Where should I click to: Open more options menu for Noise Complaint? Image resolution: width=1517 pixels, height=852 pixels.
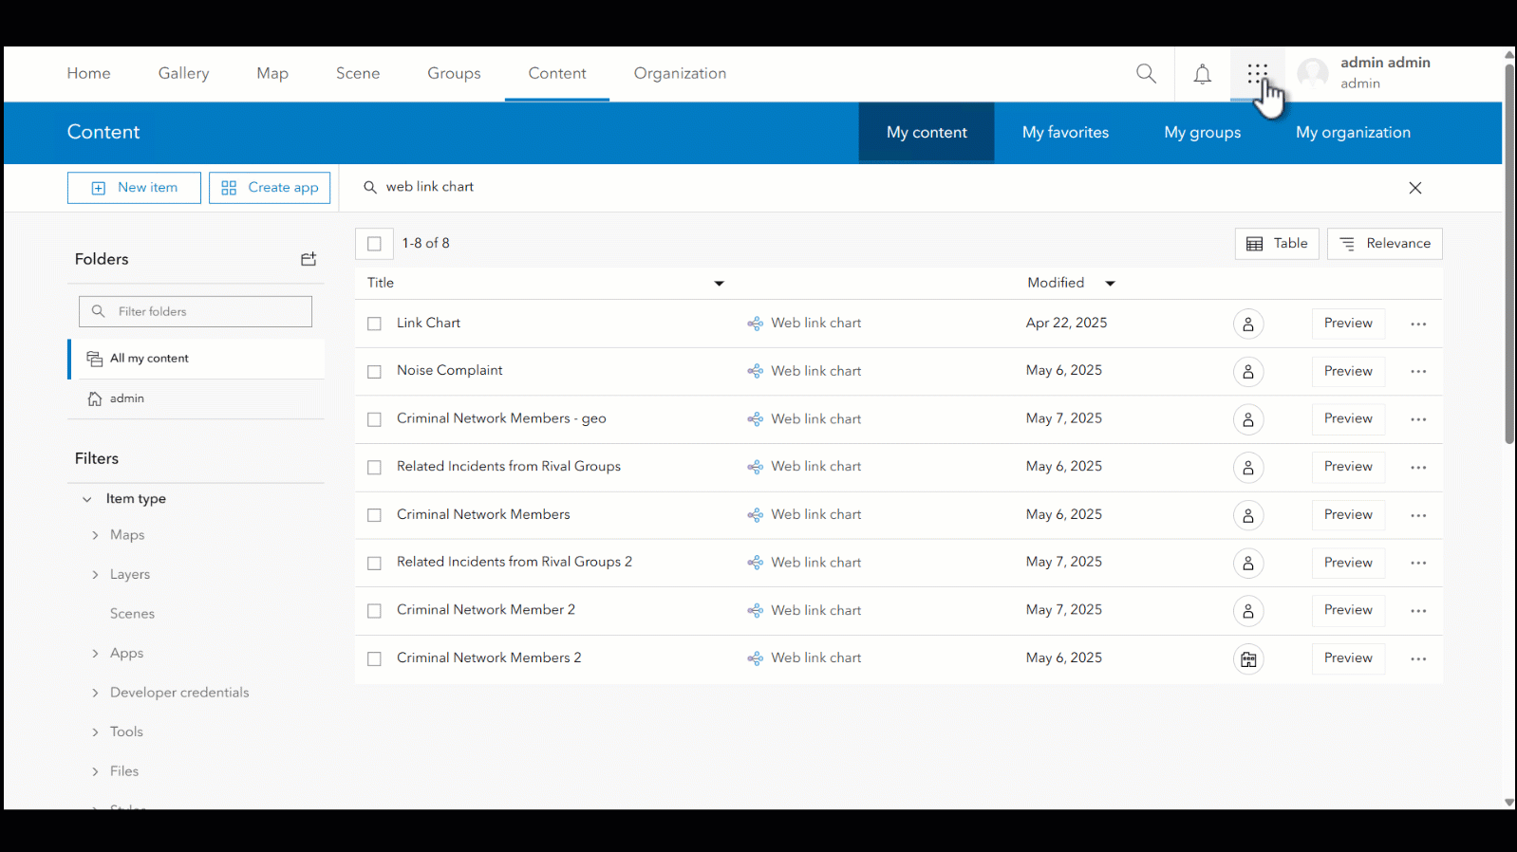point(1418,372)
